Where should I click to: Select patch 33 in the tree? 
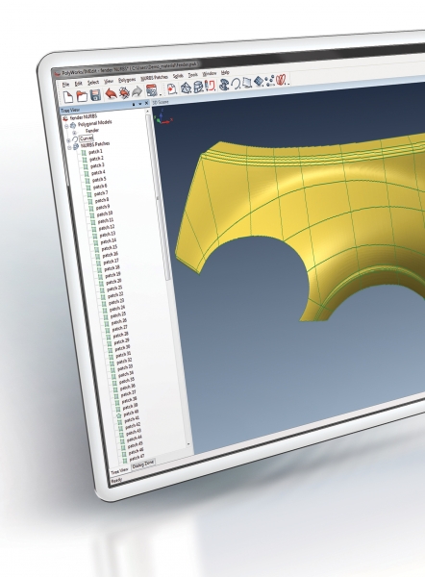(125, 367)
